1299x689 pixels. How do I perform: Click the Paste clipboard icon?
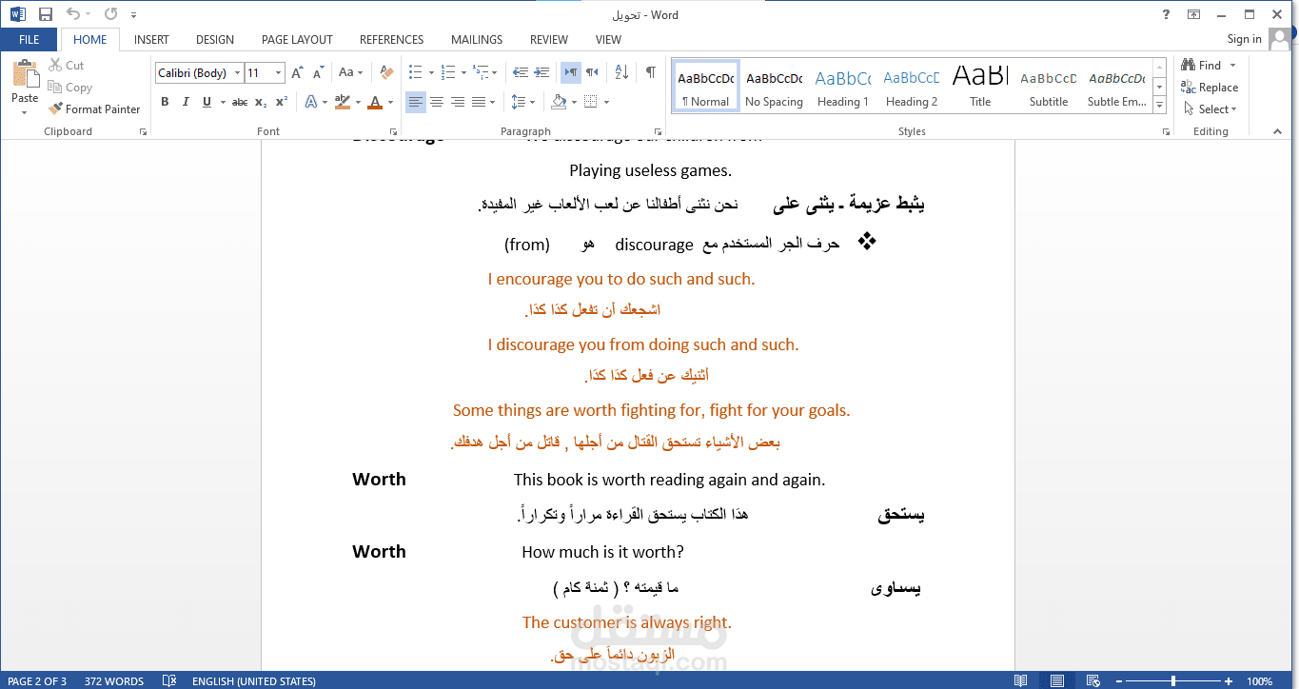coord(25,74)
